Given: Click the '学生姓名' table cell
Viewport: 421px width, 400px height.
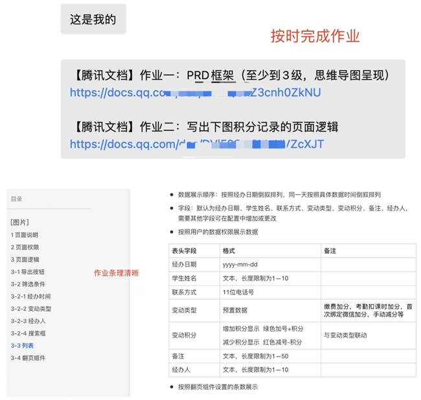Looking at the screenshot, I should tap(194, 279).
